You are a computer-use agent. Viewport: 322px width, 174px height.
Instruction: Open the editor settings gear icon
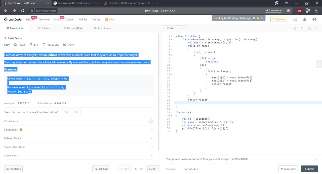pyautogui.click(x=309, y=28)
